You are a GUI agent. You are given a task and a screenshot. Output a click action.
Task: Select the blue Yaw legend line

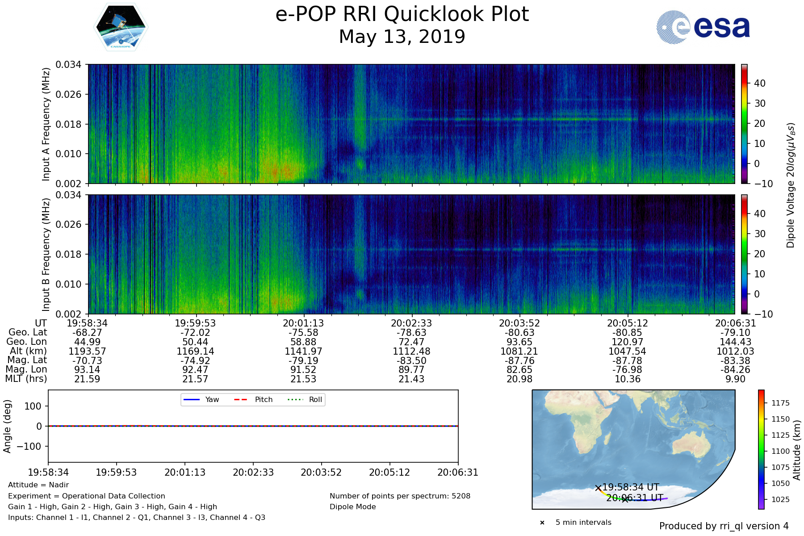[x=192, y=400]
